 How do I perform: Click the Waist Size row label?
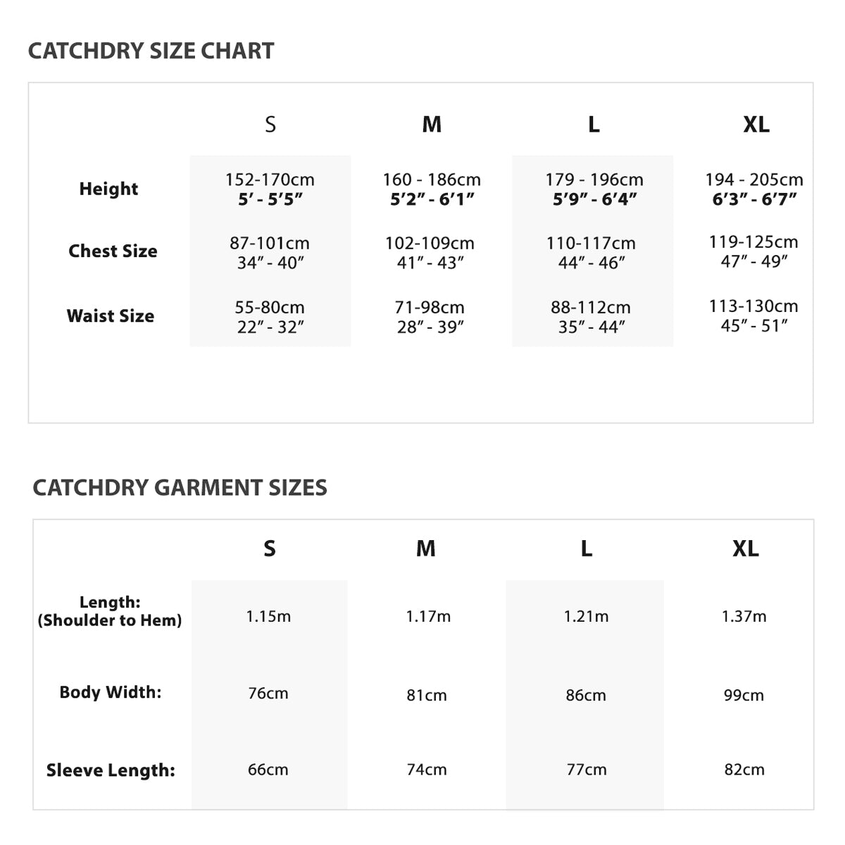(x=111, y=315)
